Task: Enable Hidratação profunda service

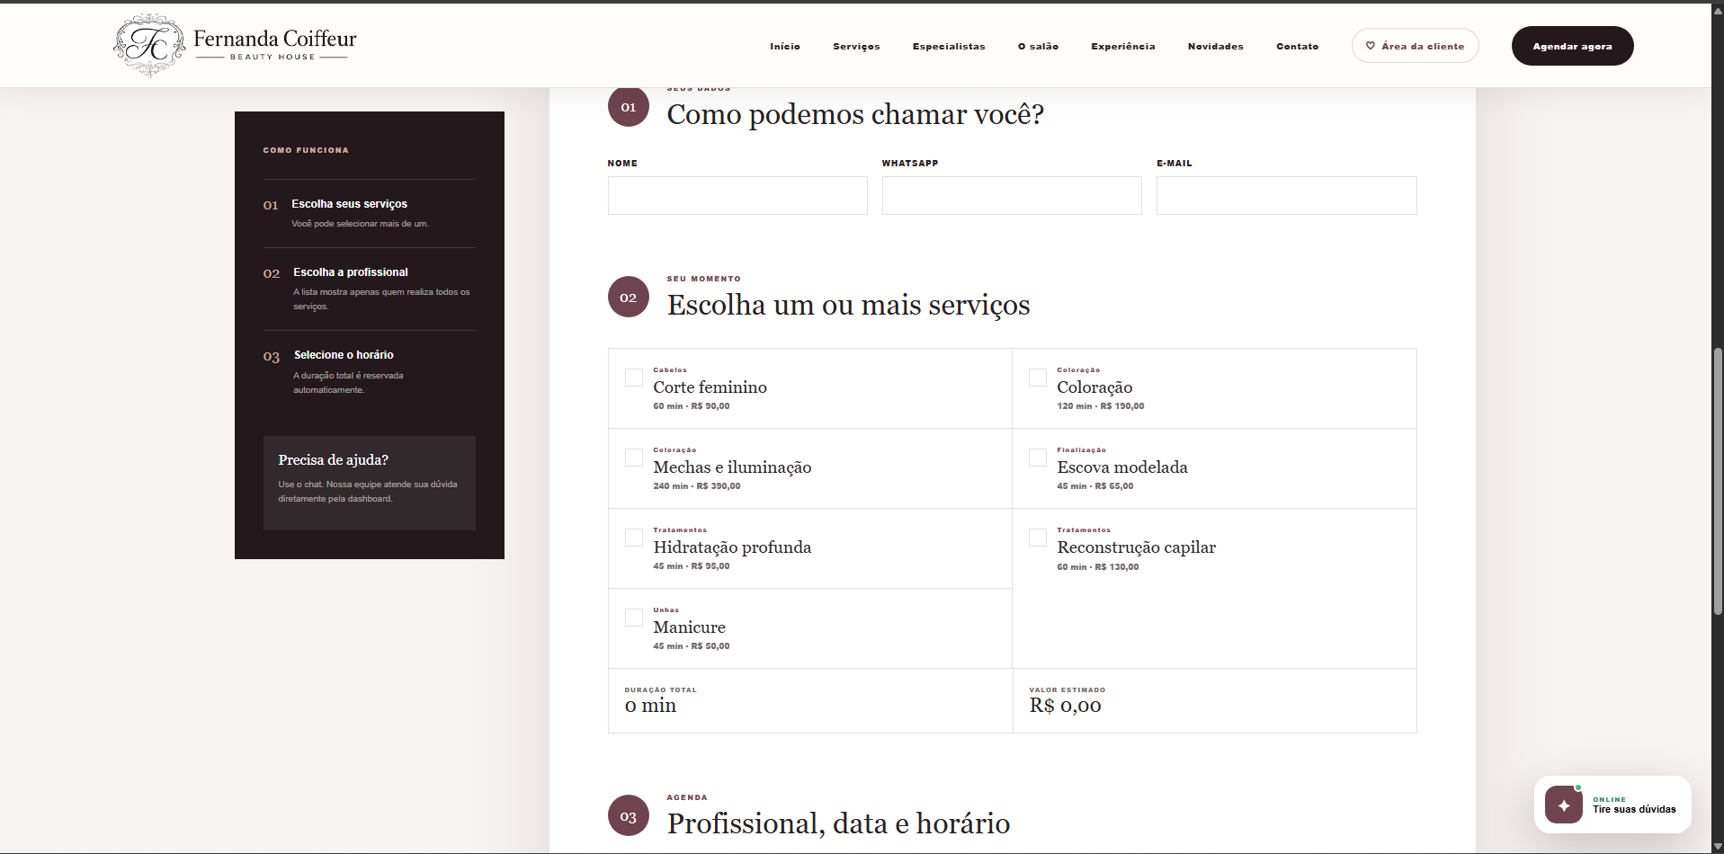Action: pyautogui.click(x=634, y=538)
